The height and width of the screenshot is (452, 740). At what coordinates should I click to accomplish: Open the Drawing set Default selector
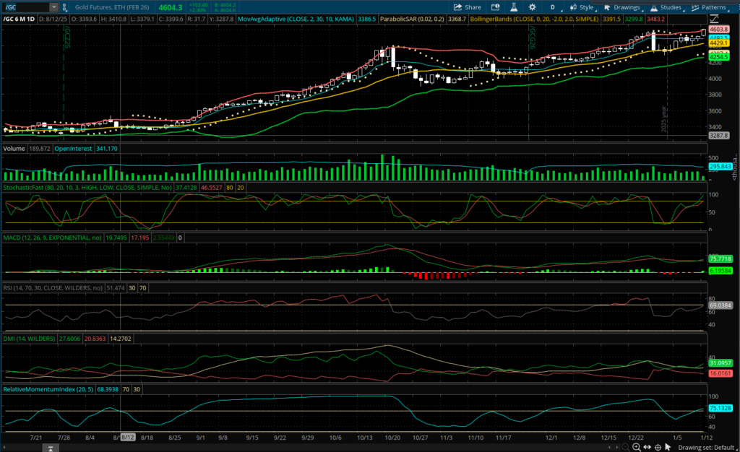click(705, 446)
